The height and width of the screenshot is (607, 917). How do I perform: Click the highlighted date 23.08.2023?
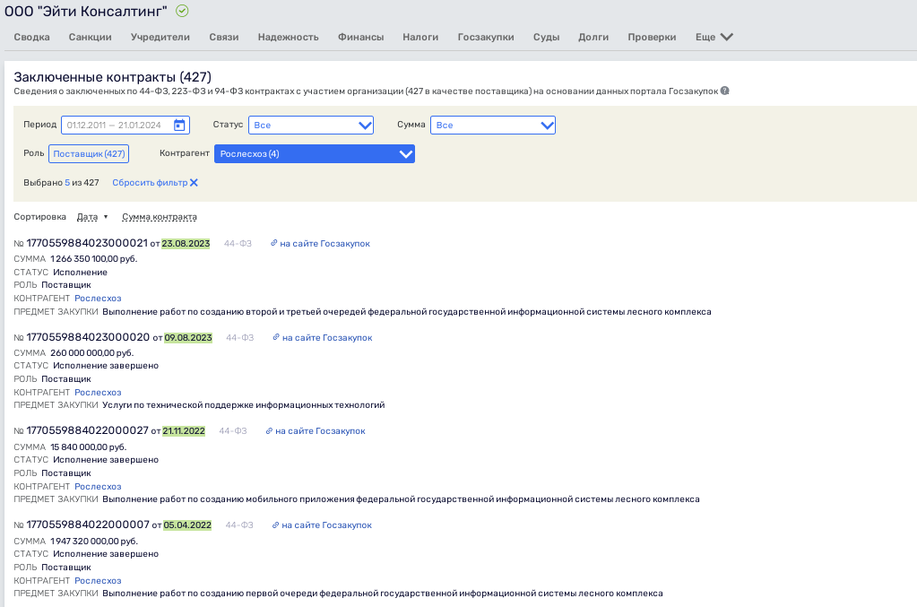coord(186,243)
